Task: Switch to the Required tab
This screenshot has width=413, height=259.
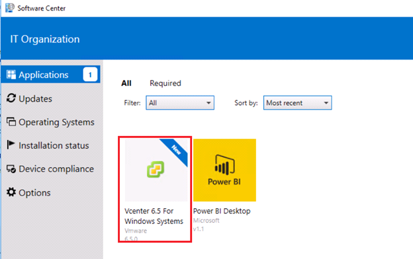Action: (x=165, y=83)
